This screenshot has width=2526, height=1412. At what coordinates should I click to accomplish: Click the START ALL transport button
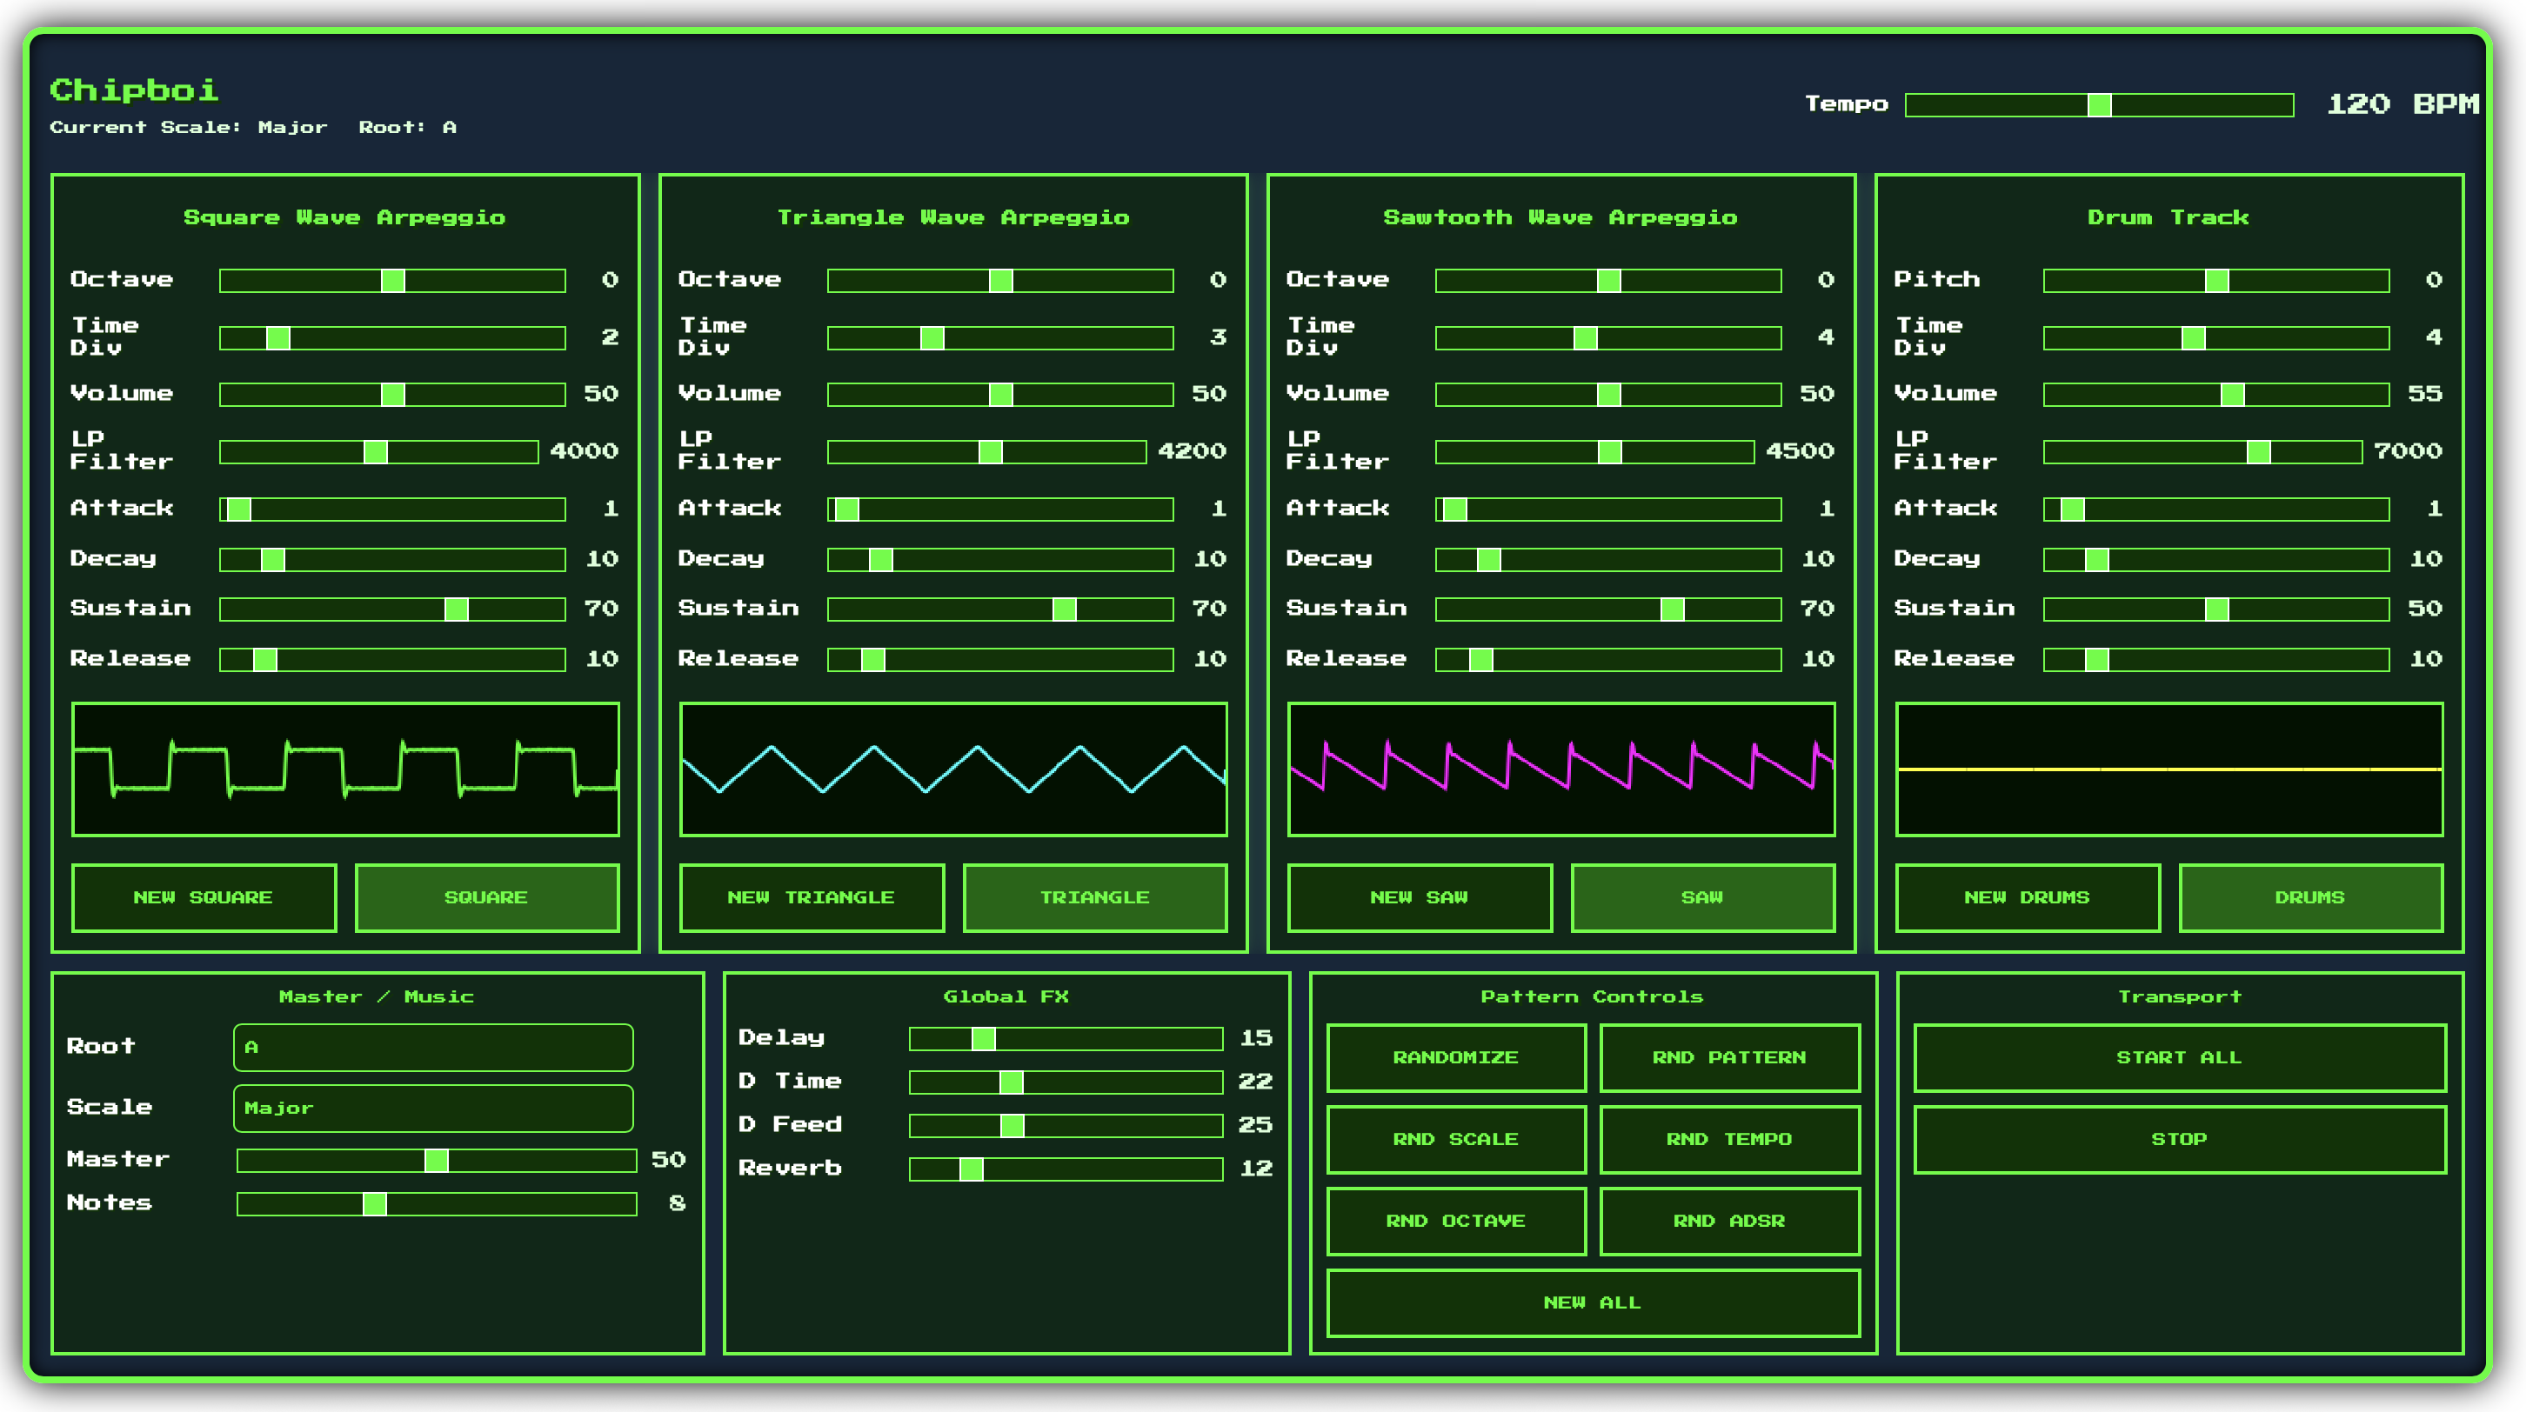[2179, 1057]
